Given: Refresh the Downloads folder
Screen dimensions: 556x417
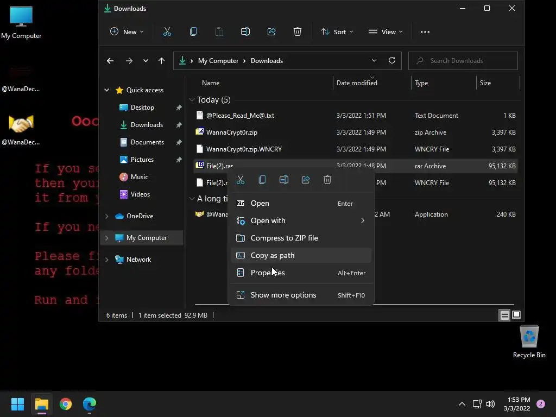Looking at the screenshot, I should tap(392, 60).
